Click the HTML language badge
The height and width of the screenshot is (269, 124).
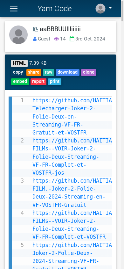(x=19, y=63)
